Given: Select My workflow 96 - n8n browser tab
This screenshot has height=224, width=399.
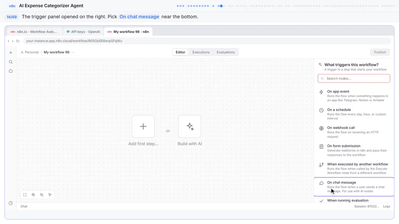Looking at the screenshot, I should (128, 32).
